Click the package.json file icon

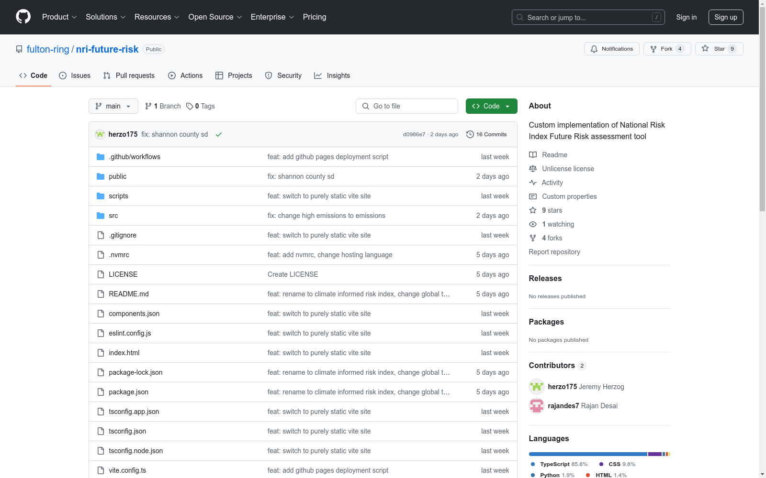(x=101, y=392)
